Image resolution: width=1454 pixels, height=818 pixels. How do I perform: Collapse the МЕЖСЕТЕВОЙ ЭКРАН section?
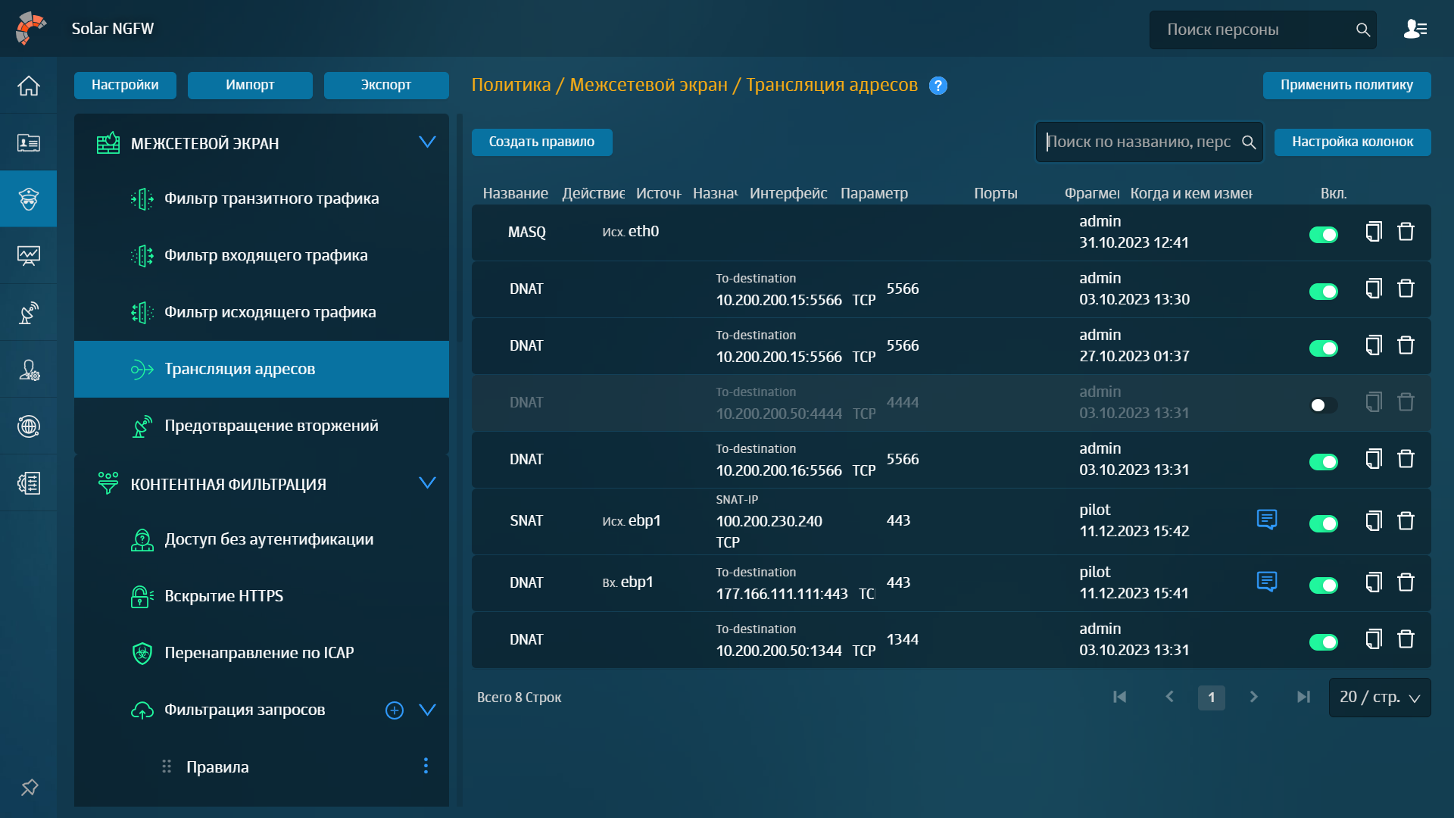[x=427, y=142]
